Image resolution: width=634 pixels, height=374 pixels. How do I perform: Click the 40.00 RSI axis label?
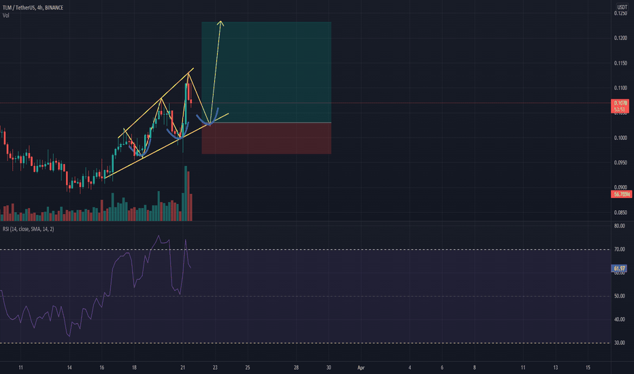[619, 320]
